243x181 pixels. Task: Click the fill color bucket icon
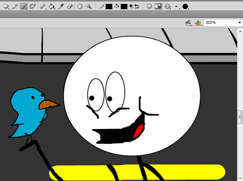pos(117,7)
